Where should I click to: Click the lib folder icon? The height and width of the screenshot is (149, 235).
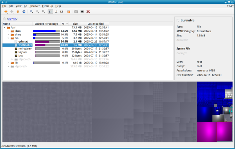click(x=12, y=63)
